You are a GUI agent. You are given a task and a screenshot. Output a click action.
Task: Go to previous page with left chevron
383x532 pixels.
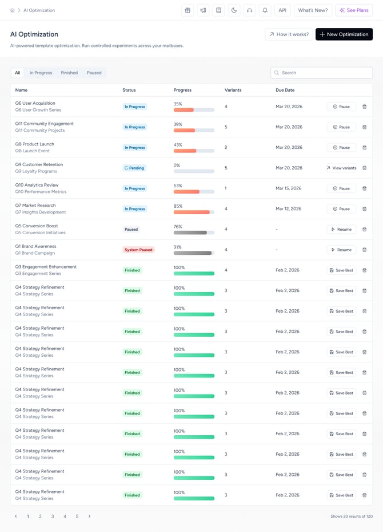coord(15,516)
